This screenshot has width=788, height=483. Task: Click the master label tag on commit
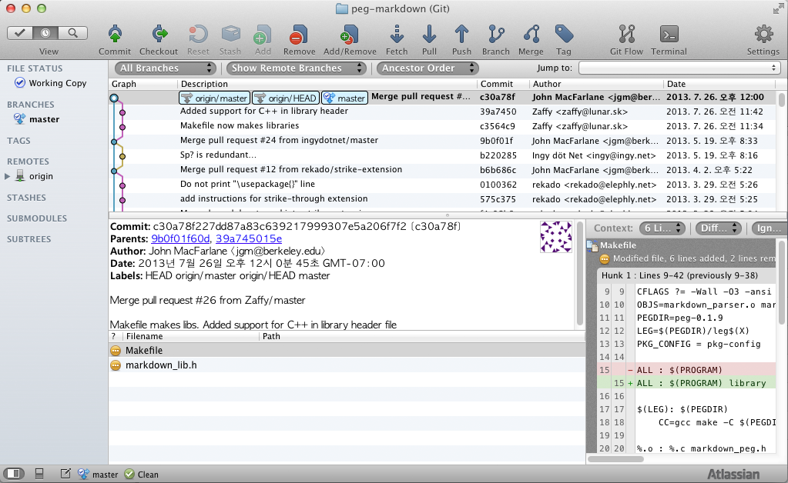point(345,98)
